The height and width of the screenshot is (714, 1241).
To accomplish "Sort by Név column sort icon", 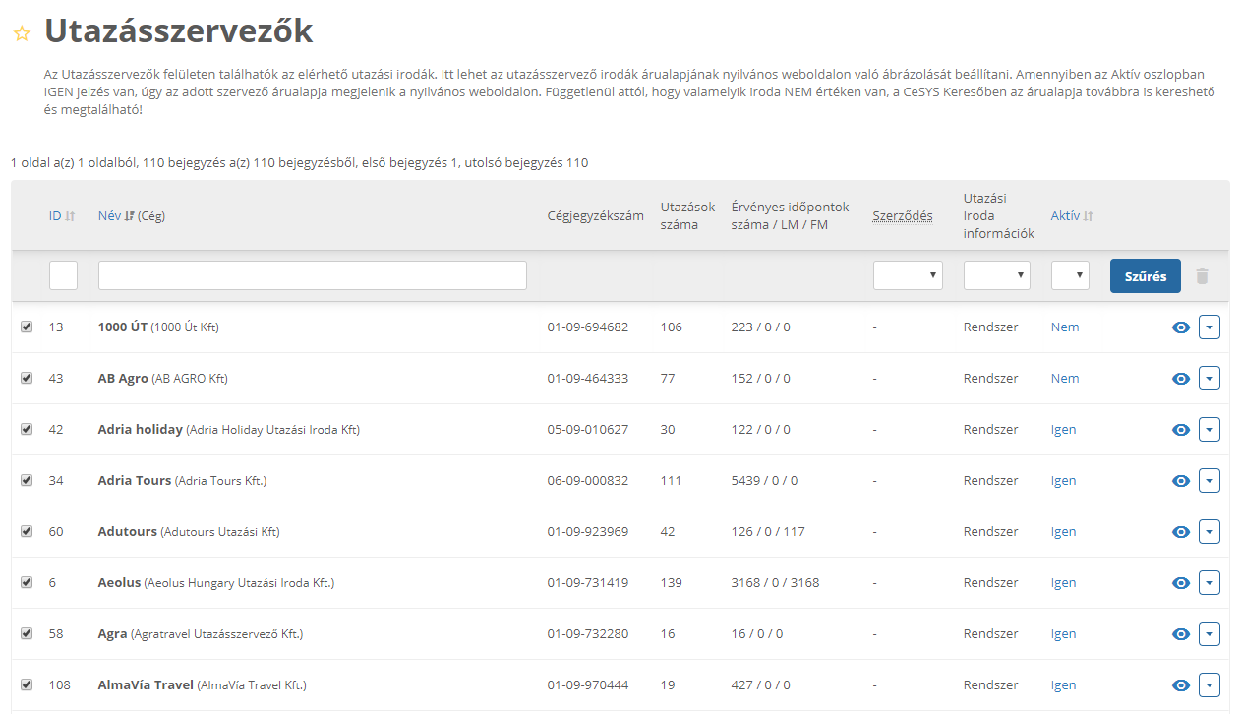I will pos(130,216).
